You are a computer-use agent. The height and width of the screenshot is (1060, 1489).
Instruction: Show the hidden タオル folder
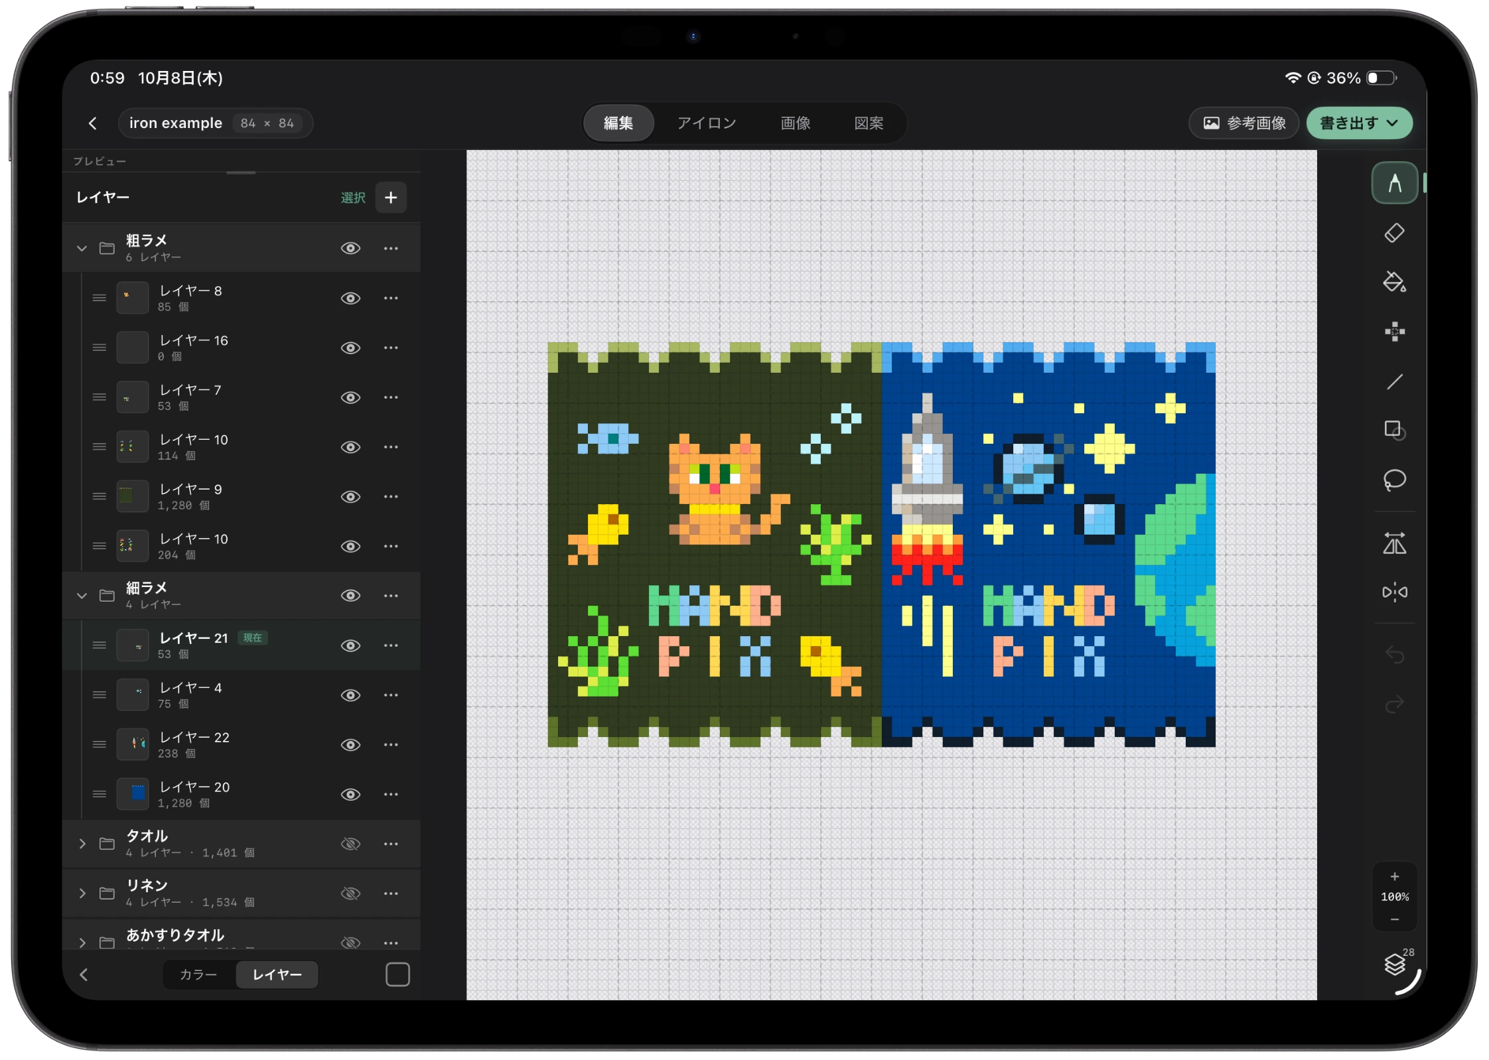tap(350, 844)
